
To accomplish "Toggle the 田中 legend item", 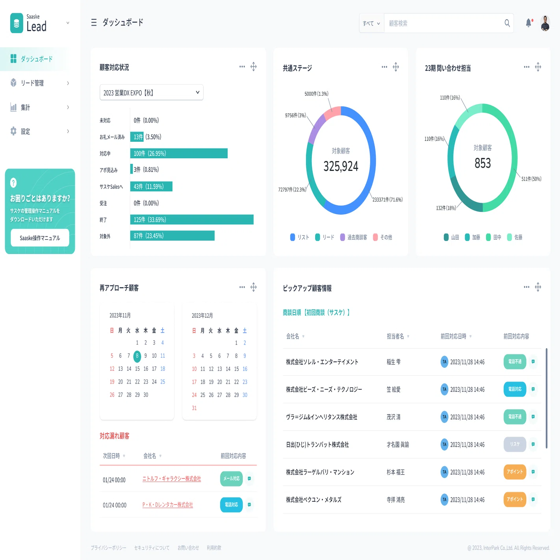I will pyautogui.click(x=493, y=237).
